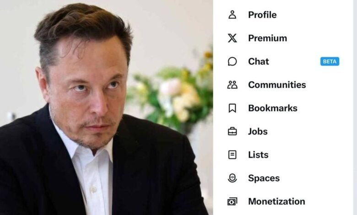Open the Monetization text label
The width and height of the screenshot is (357, 215).
point(276,202)
